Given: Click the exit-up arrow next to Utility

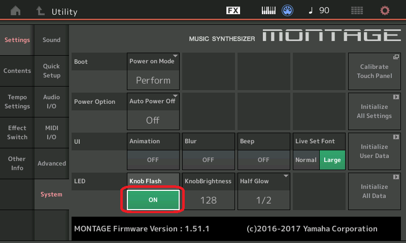Looking at the screenshot, I should (40, 11).
